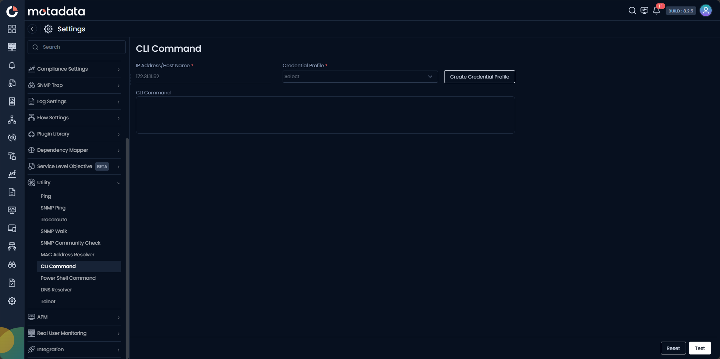The width and height of the screenshot is (720, 359).
Task: Click the settings sidebar scrollbar
Action: click(x=127, y=248)
